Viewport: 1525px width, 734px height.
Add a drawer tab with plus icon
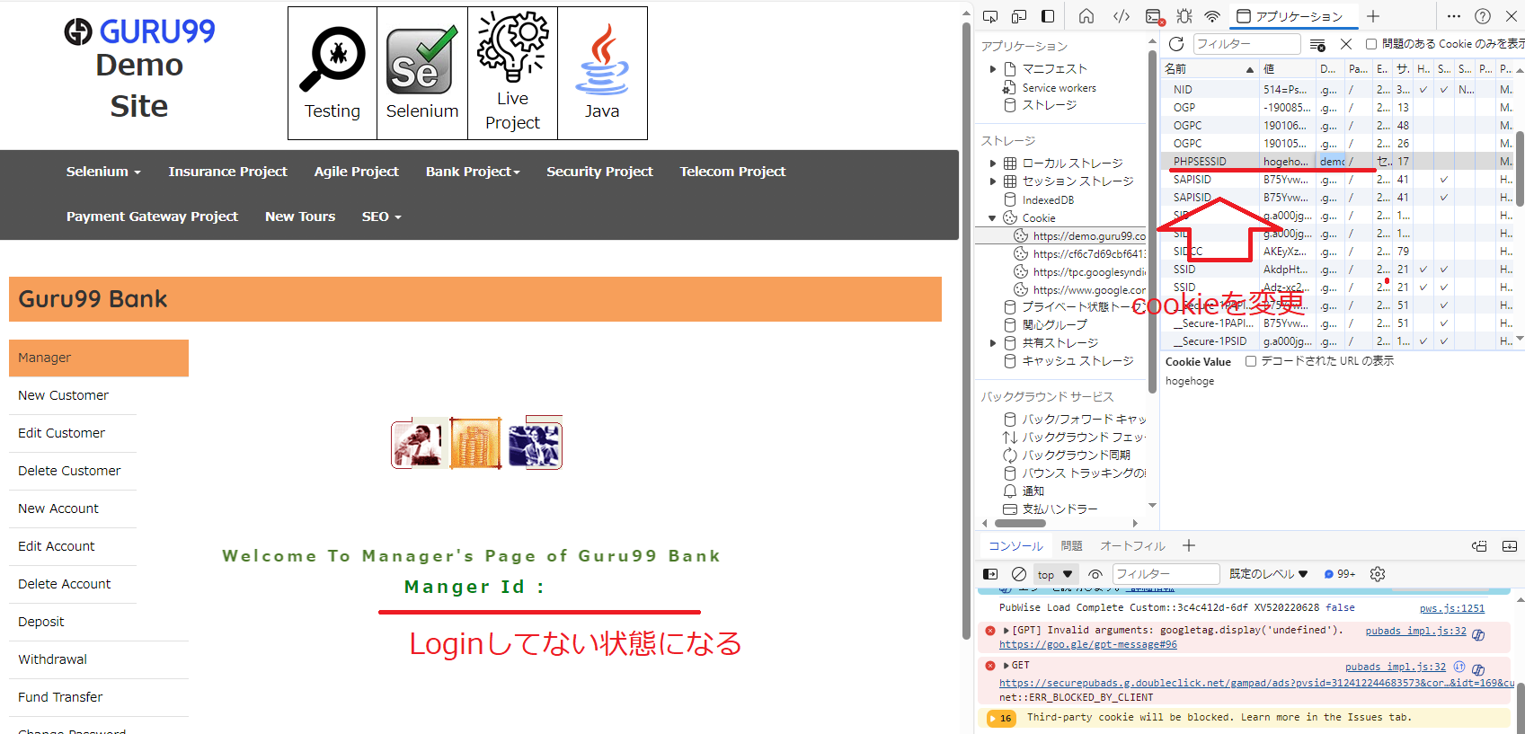1189,545
